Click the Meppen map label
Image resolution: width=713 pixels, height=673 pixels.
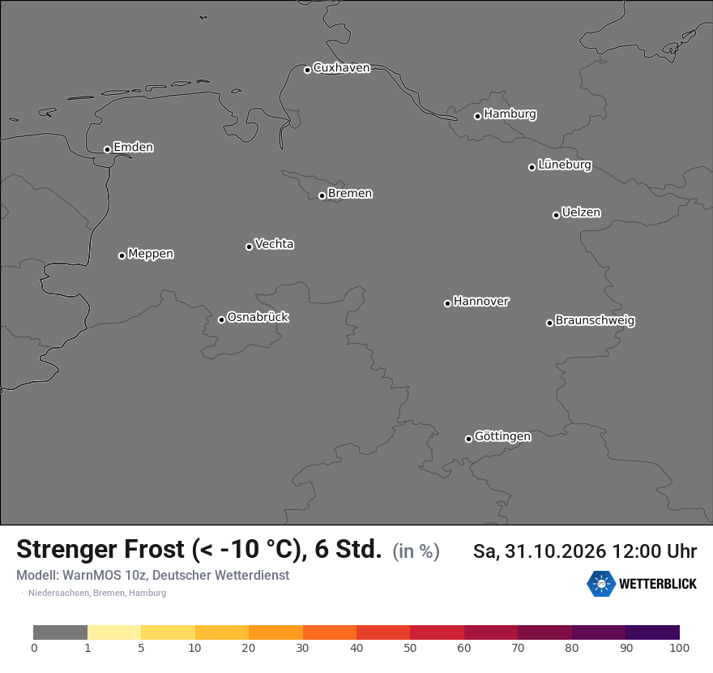click(x=151, y=254)
